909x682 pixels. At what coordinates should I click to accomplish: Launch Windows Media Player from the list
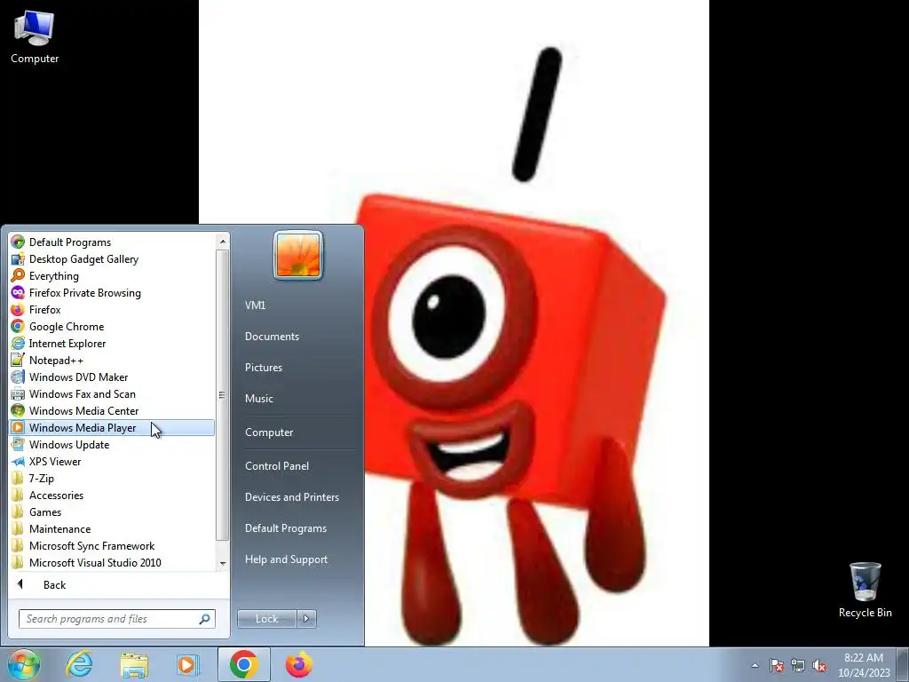click(x=112, y=427)
